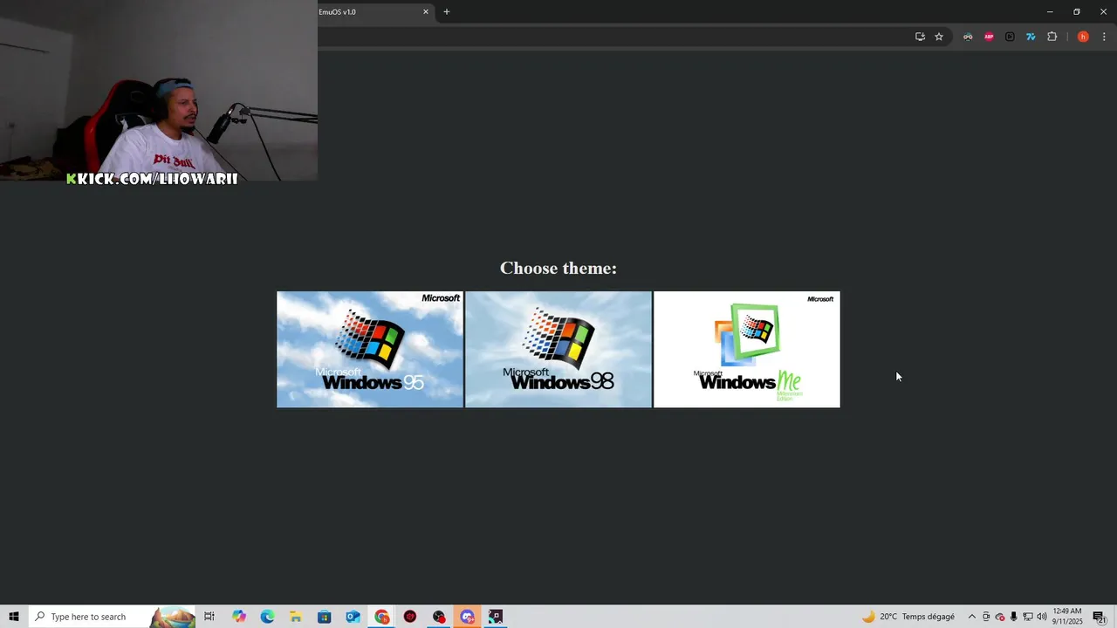Screen dimensions: 1117x628
Task: Restore down the Chrome window
Action: (x=1077, y=12)
